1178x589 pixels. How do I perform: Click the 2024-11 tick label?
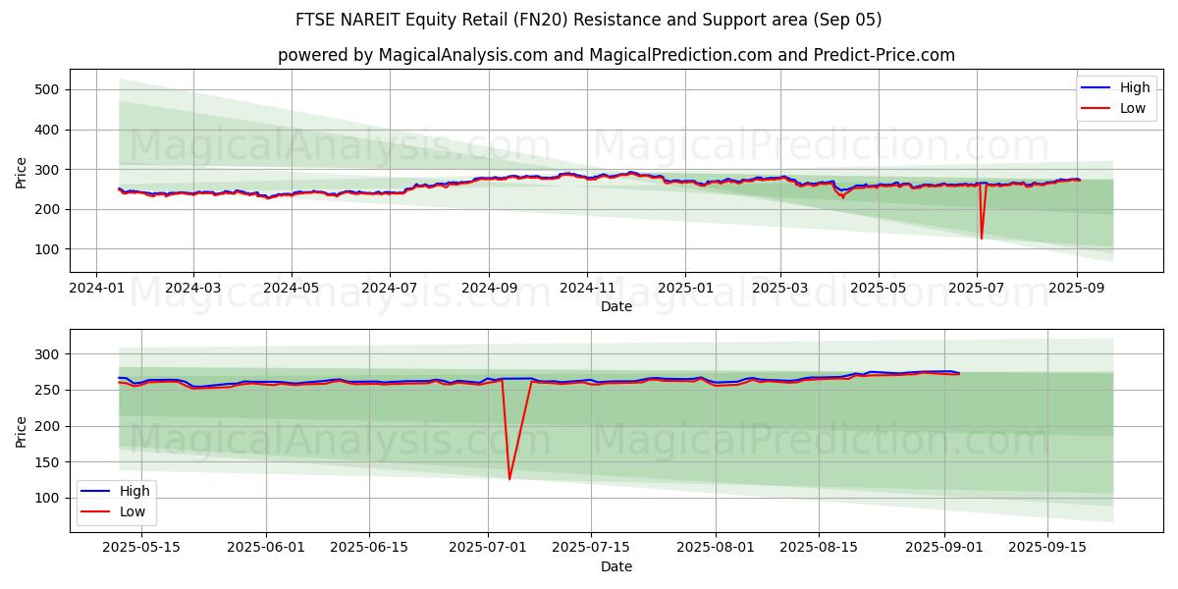click(587, 289)
